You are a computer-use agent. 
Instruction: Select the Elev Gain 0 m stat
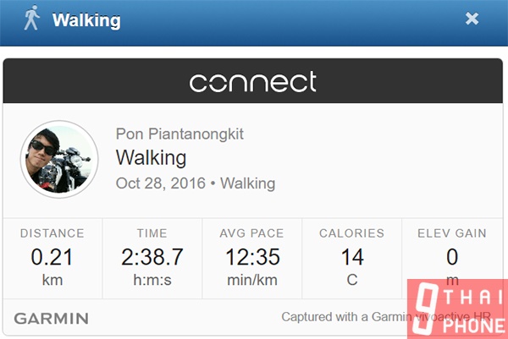coord(452,258)
